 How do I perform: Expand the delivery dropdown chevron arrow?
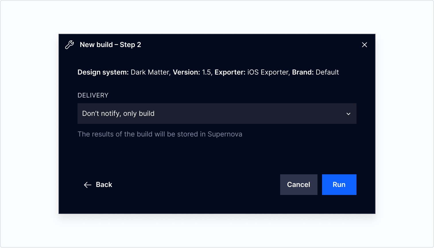(348, 114)
